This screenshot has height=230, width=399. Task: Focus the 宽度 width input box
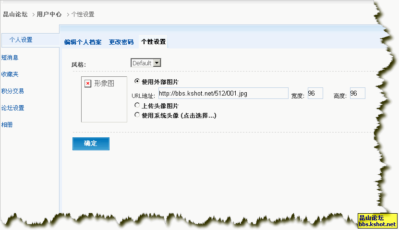[x=314, y=93]
